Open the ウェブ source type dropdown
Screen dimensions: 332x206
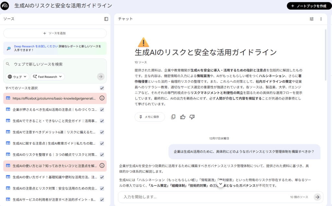click(17, 77)
